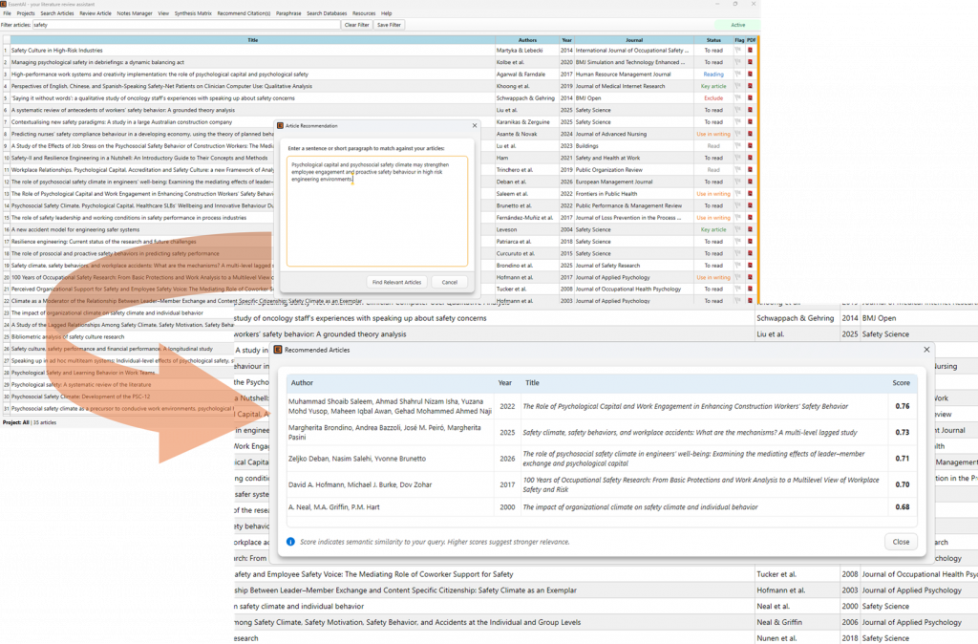Toggle flag for Karanikas & Zerguine article
Screen dimensions: 978x644
click(738, 122)
